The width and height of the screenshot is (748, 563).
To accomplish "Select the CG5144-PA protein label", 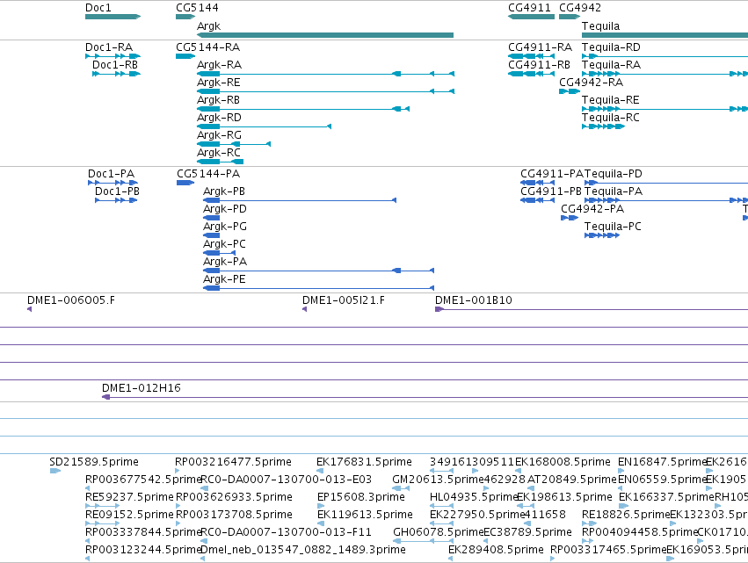I will [208, 174].
